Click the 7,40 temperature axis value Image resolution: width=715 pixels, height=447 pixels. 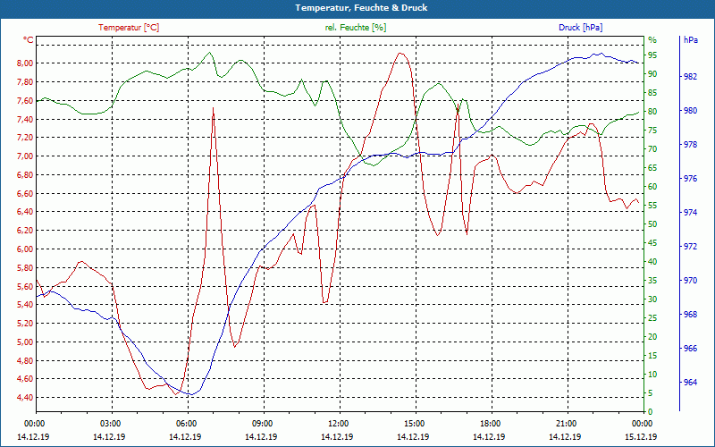click(26, 119)
